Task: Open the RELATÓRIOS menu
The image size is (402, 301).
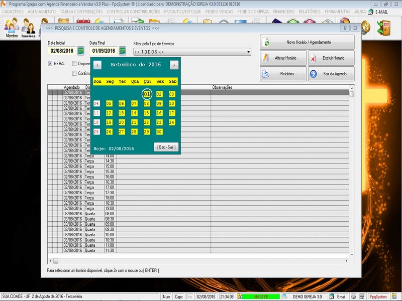Action: pyautogui.click(x=310, y=12)
